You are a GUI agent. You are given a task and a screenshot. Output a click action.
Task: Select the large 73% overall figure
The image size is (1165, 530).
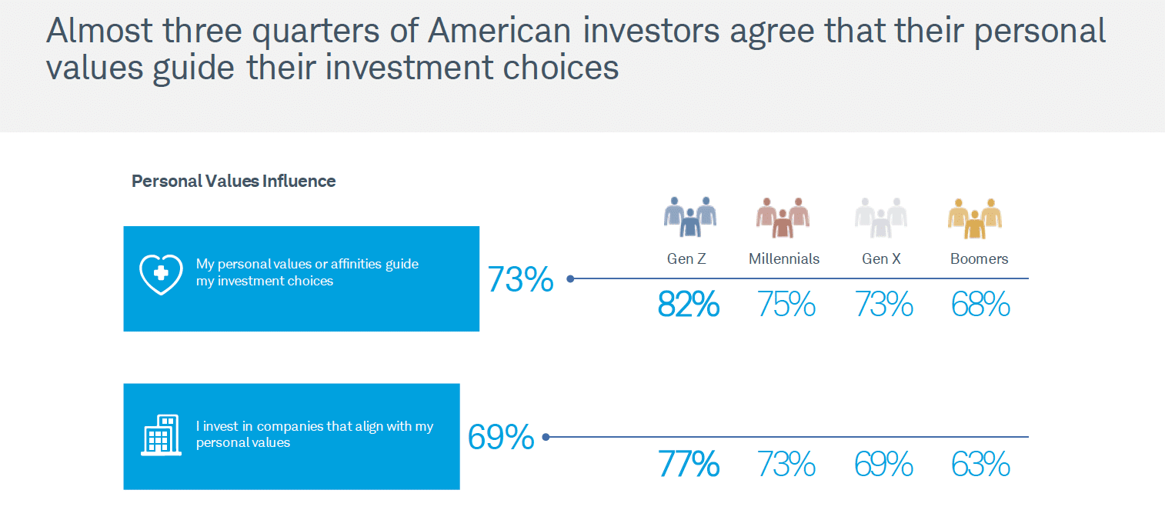point(520,281)
